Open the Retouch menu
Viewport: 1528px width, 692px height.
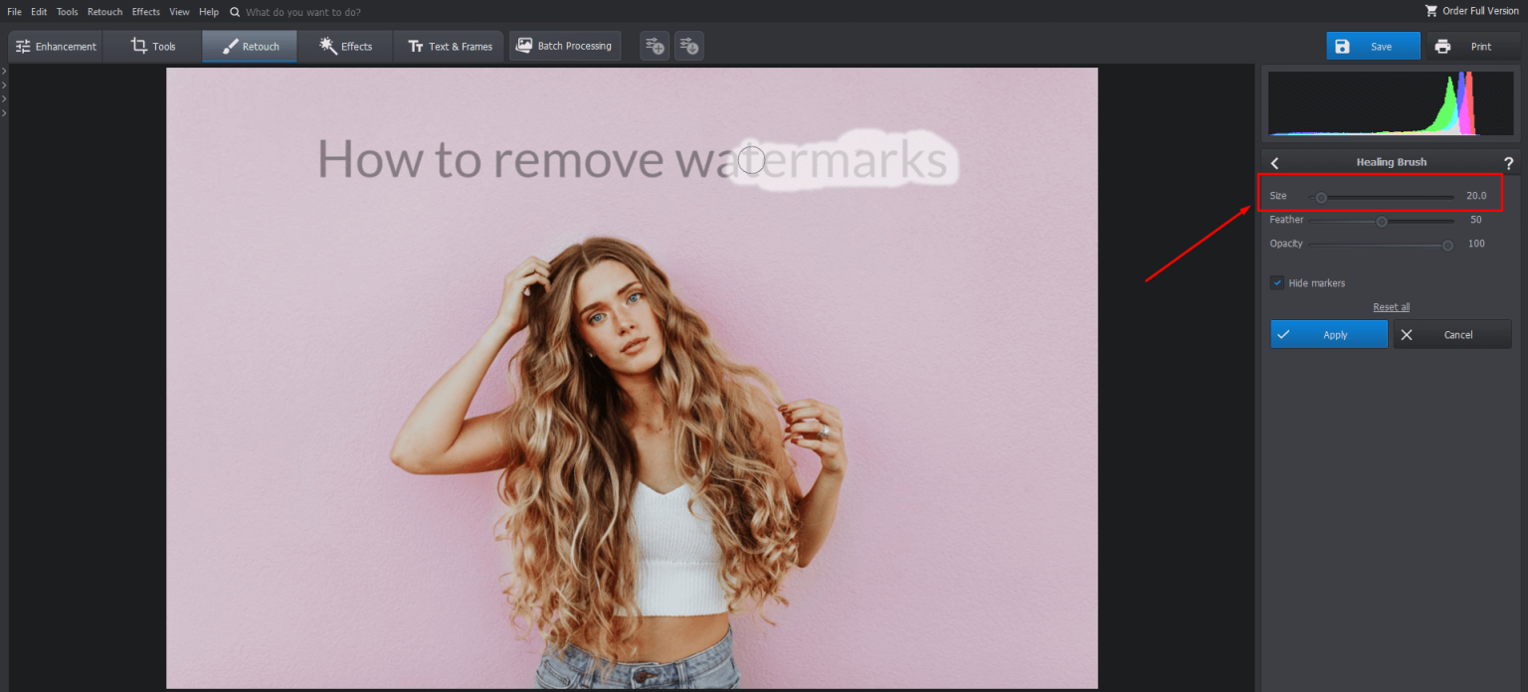(x=104, y=11)
